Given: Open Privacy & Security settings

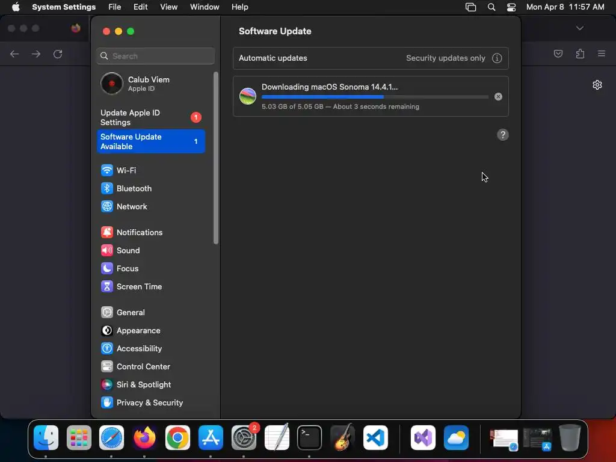Looking at the screenshot, I should [x=151, y=403].
